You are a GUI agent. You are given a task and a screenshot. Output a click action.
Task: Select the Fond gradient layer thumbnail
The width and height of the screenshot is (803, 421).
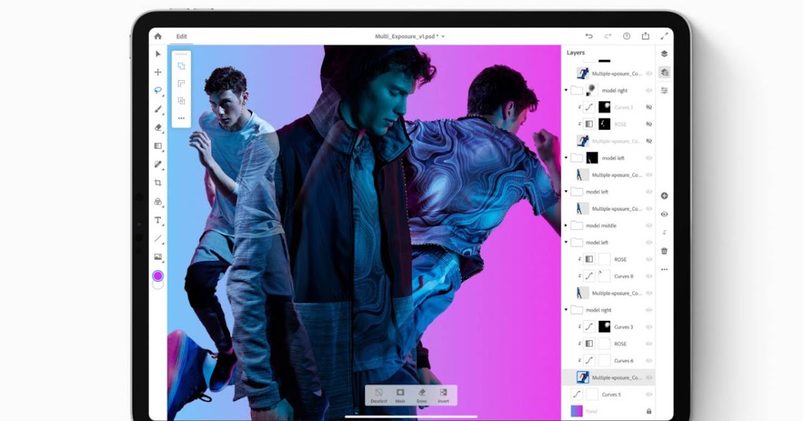pyautogui.click(x=576, y=411)
